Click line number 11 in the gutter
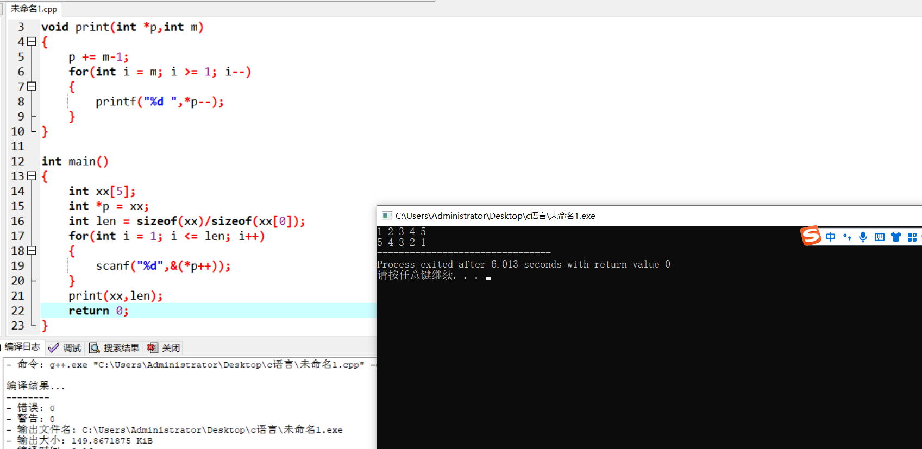This screenshot has height=449, width=922. [17, 146]
